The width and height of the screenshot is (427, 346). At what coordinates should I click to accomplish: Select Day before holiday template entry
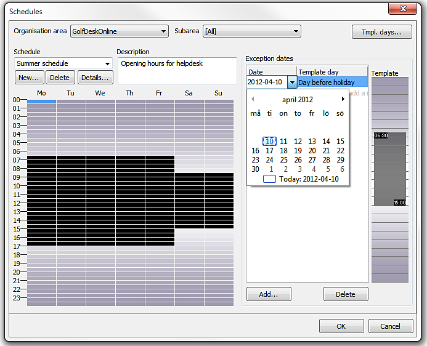[x=332, y=82]
